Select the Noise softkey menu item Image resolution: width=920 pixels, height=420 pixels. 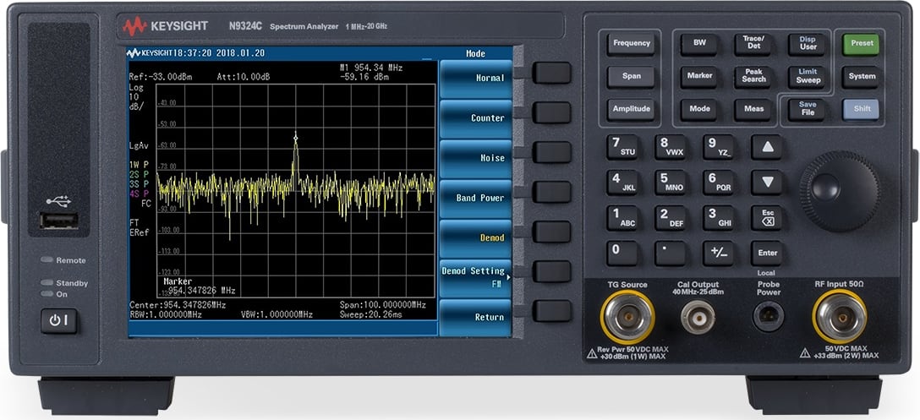coord(476,158)
